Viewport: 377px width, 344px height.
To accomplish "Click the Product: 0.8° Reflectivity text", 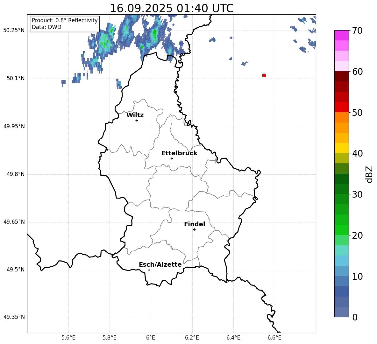I will point(65,20).
